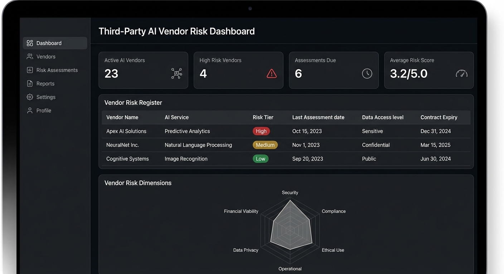Select the High risk tier badge for Apex AI
504x274 pixels.
click(x=261, y=131)
